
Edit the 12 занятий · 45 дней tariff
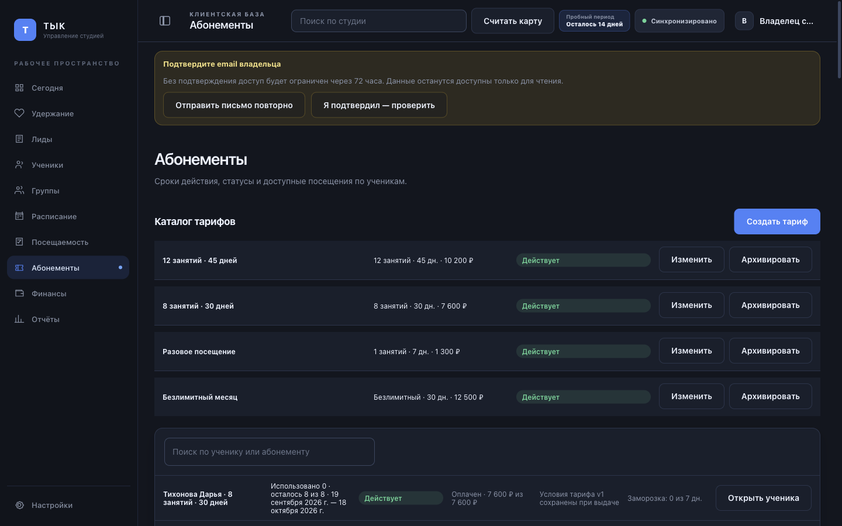692,259
